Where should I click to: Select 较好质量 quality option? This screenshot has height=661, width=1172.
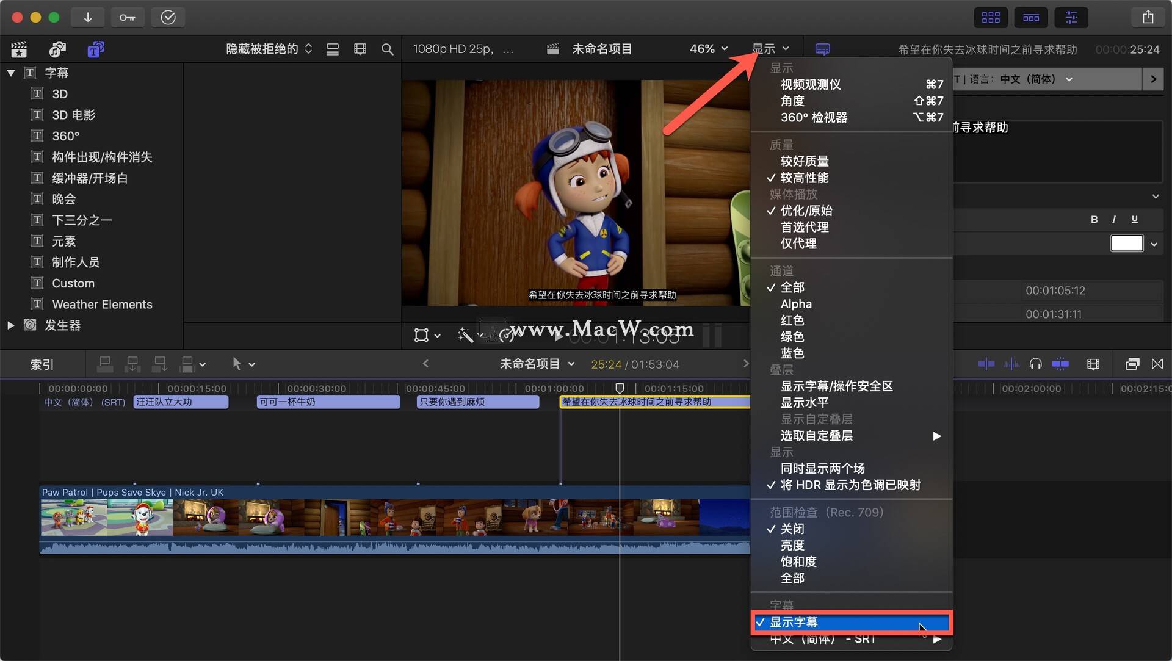(805, 161)
